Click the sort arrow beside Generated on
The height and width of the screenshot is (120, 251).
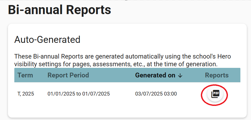pyautogui.click(x=180, y=76)
